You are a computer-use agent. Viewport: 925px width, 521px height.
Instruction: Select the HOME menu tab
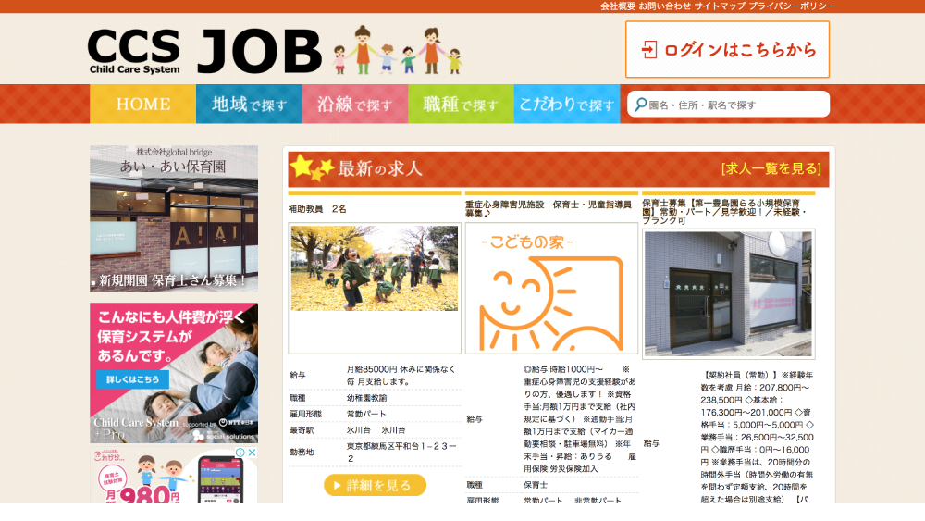[x=142, y=104]
